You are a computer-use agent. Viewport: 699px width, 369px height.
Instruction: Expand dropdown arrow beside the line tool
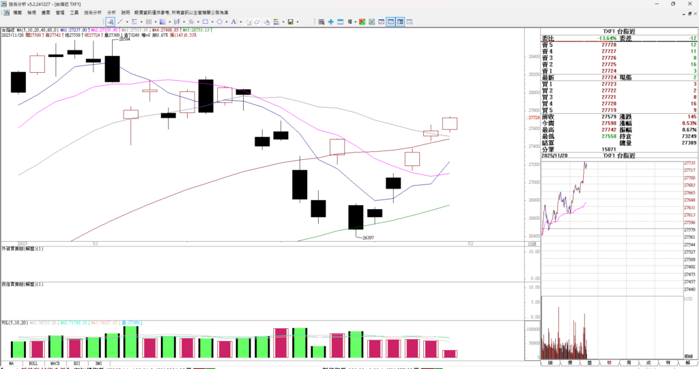[x=127, y=22]
